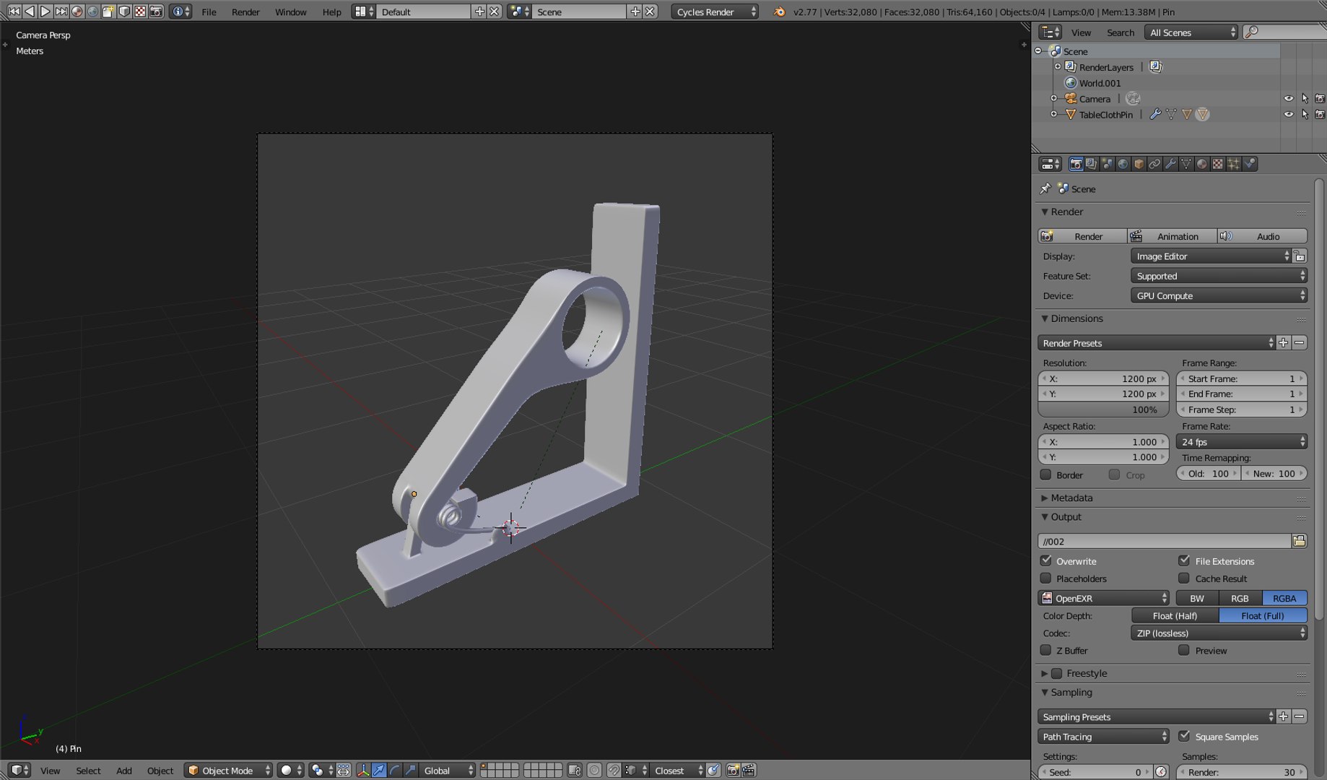Click the OpenGL render animation clapper icon
The height and width of the screenshot is (780, 1327).
749,771
